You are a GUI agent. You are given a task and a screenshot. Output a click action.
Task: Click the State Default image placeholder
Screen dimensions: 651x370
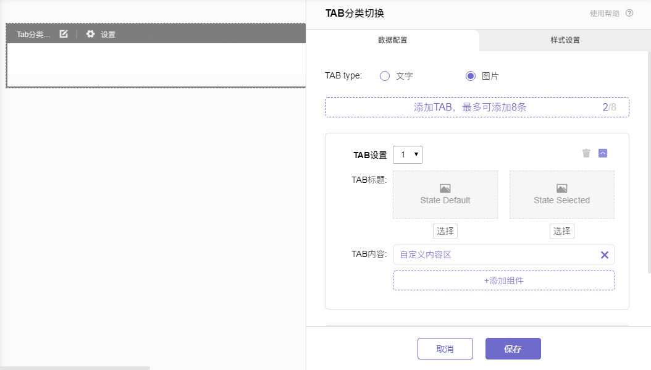coord(445,195)
